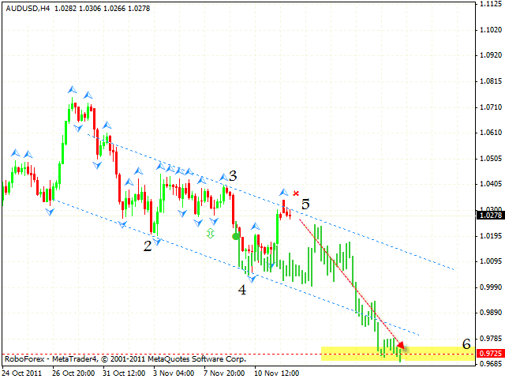Click the wave label 3

234,177
